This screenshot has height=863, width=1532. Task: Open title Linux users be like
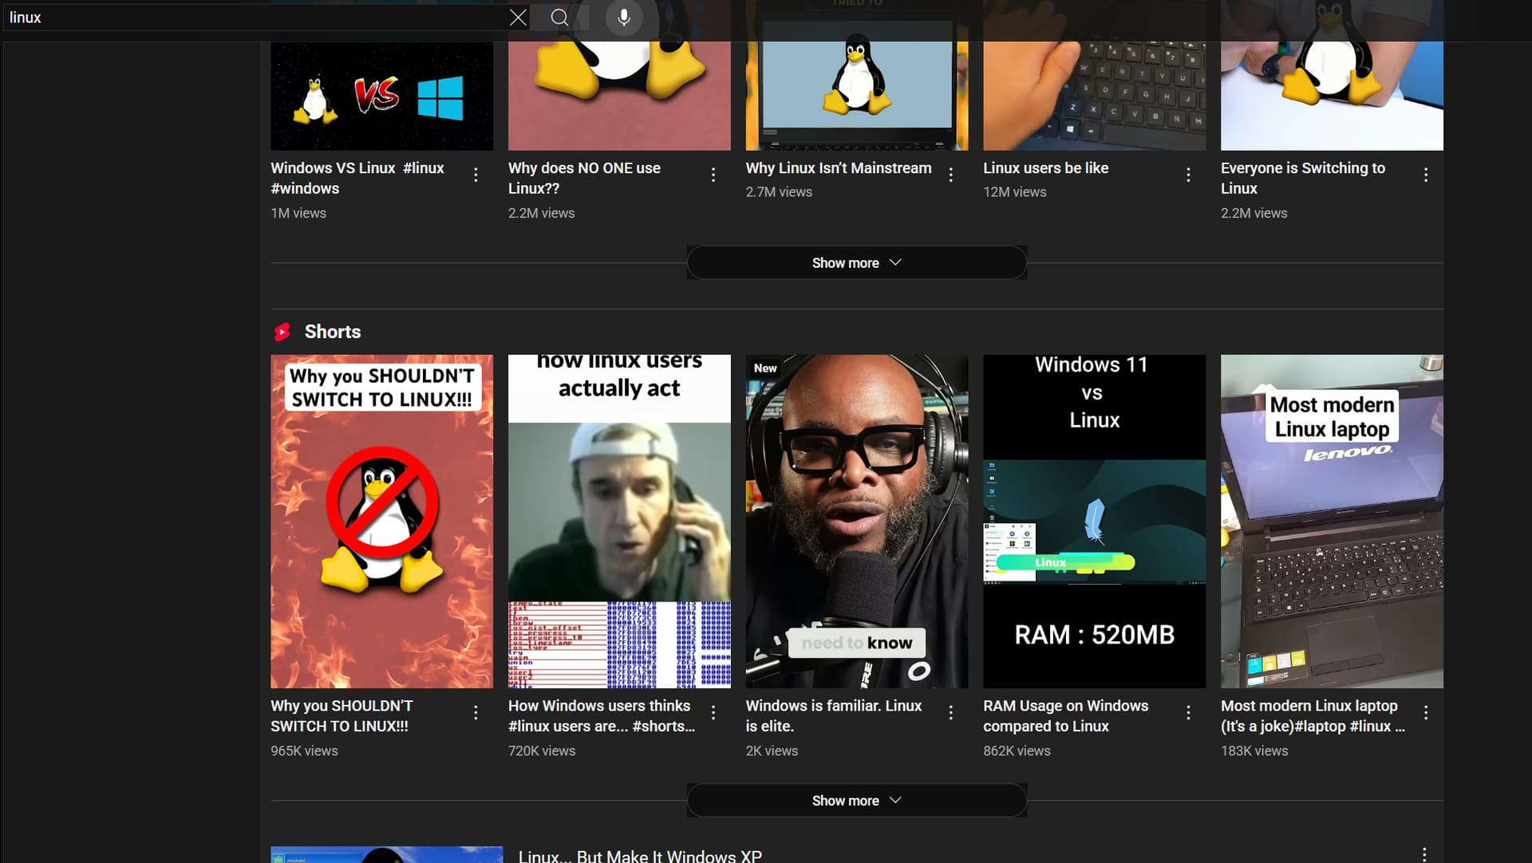click(1045, 168)
